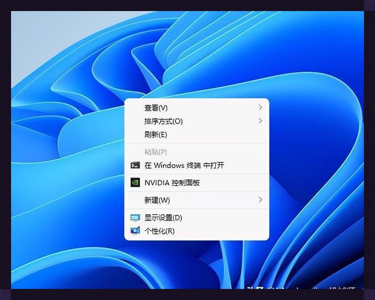The height and width of the screenshot is (300, 375).
Task: Open 个性化(R) personalization settings
Action: point(196,231)
